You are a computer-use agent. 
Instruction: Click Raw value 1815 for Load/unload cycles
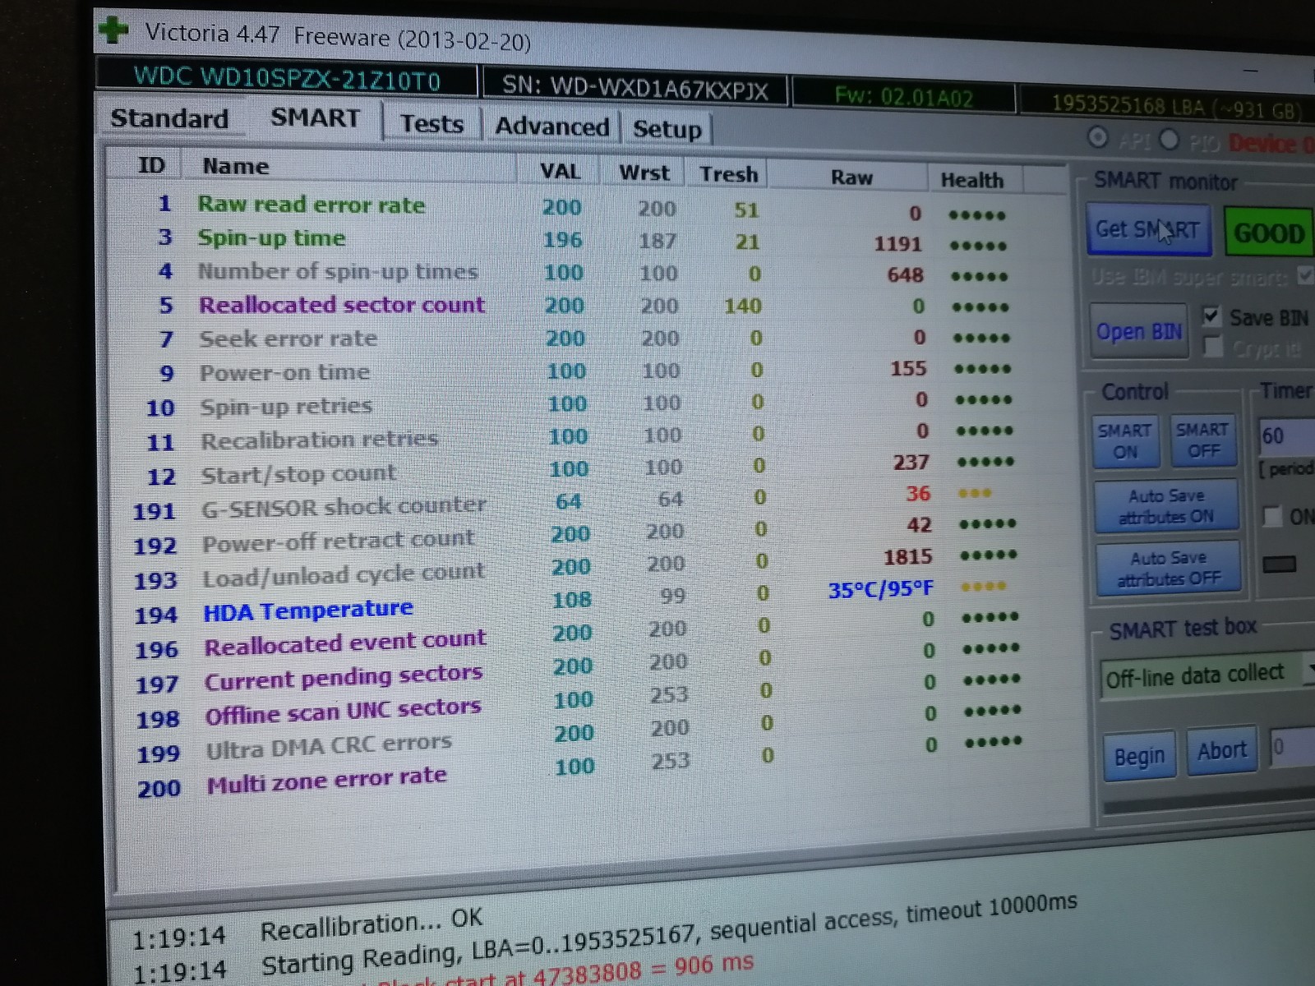[x=907, y=557]
